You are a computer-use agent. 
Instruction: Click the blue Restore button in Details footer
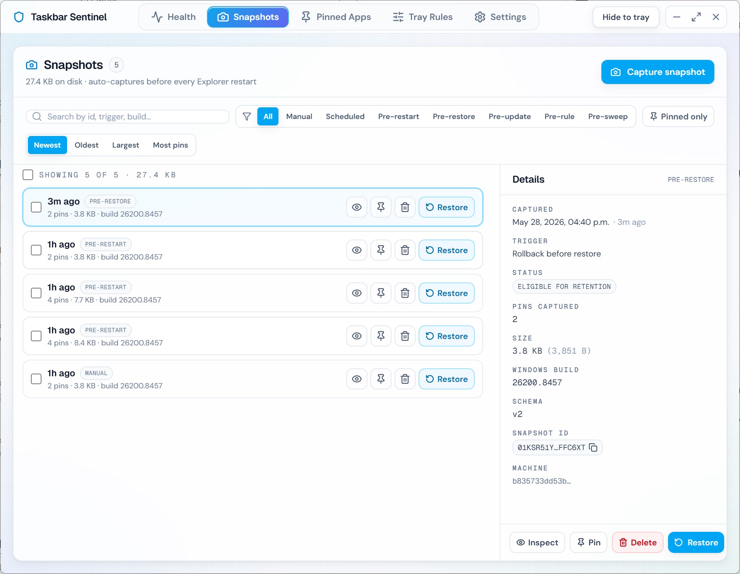click(x=696, y=542)
